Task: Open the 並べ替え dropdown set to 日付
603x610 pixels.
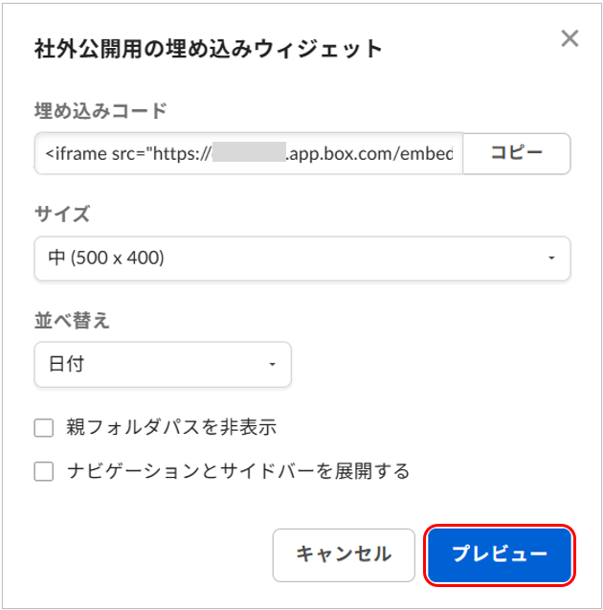Action: point(162,365)
